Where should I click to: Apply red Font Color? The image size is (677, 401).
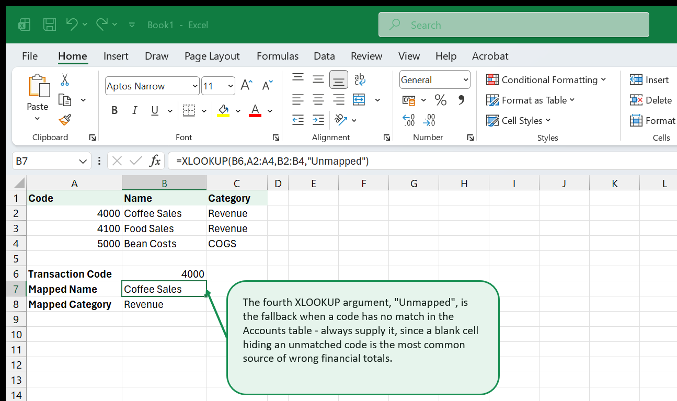click(255, 110)
